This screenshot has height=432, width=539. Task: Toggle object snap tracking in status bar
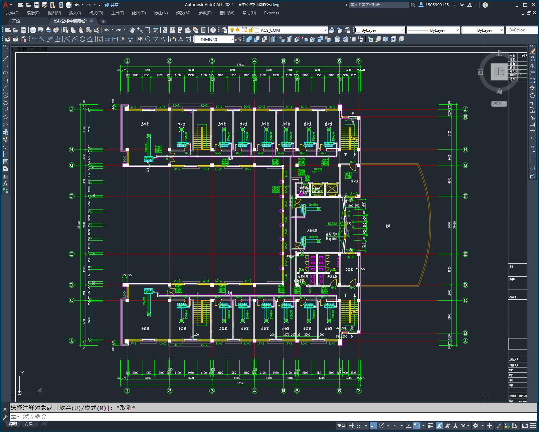click(408, 425)
